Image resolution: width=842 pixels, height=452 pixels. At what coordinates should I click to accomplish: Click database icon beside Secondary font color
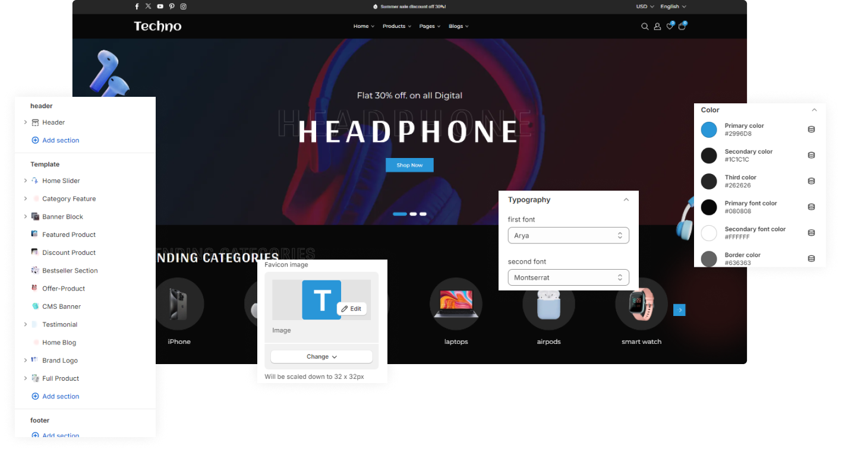coord(811,233)
